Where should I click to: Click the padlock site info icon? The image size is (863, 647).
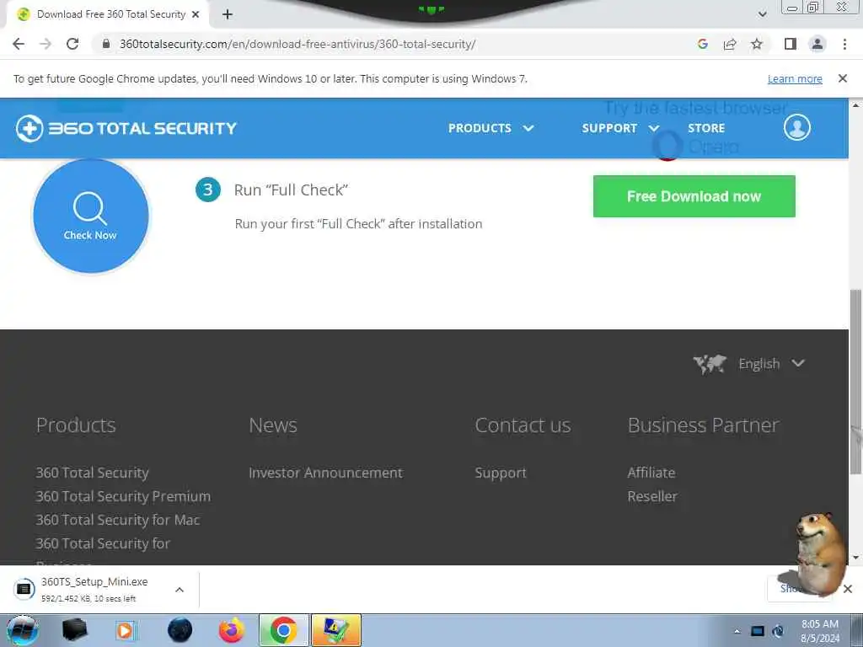[106, 44]
